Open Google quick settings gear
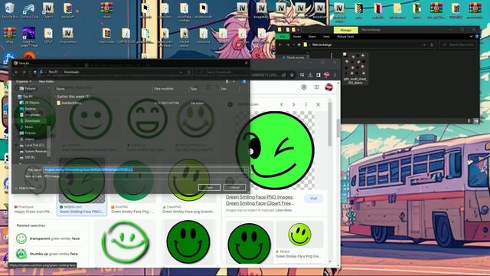 pyautogui.click(x=304, y=87)
